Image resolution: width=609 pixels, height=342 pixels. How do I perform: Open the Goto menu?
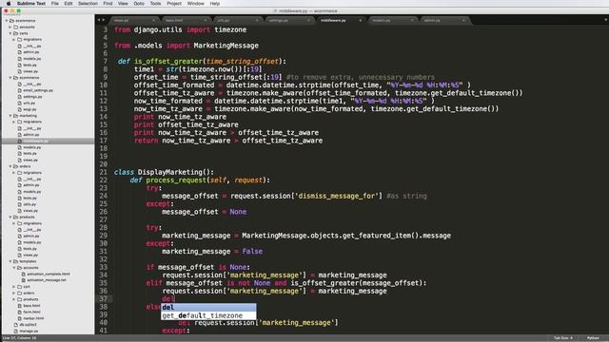coord(139,4)
